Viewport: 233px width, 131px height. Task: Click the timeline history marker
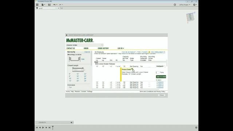click(53, 128)
